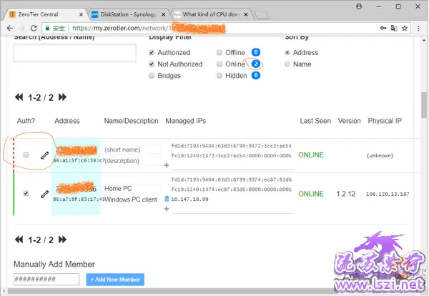Open the saved password key icon
This screenshot has height=296, width=429.
(383, 28)
